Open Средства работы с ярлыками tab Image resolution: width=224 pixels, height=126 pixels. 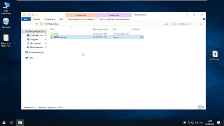[x=80, y=19]
